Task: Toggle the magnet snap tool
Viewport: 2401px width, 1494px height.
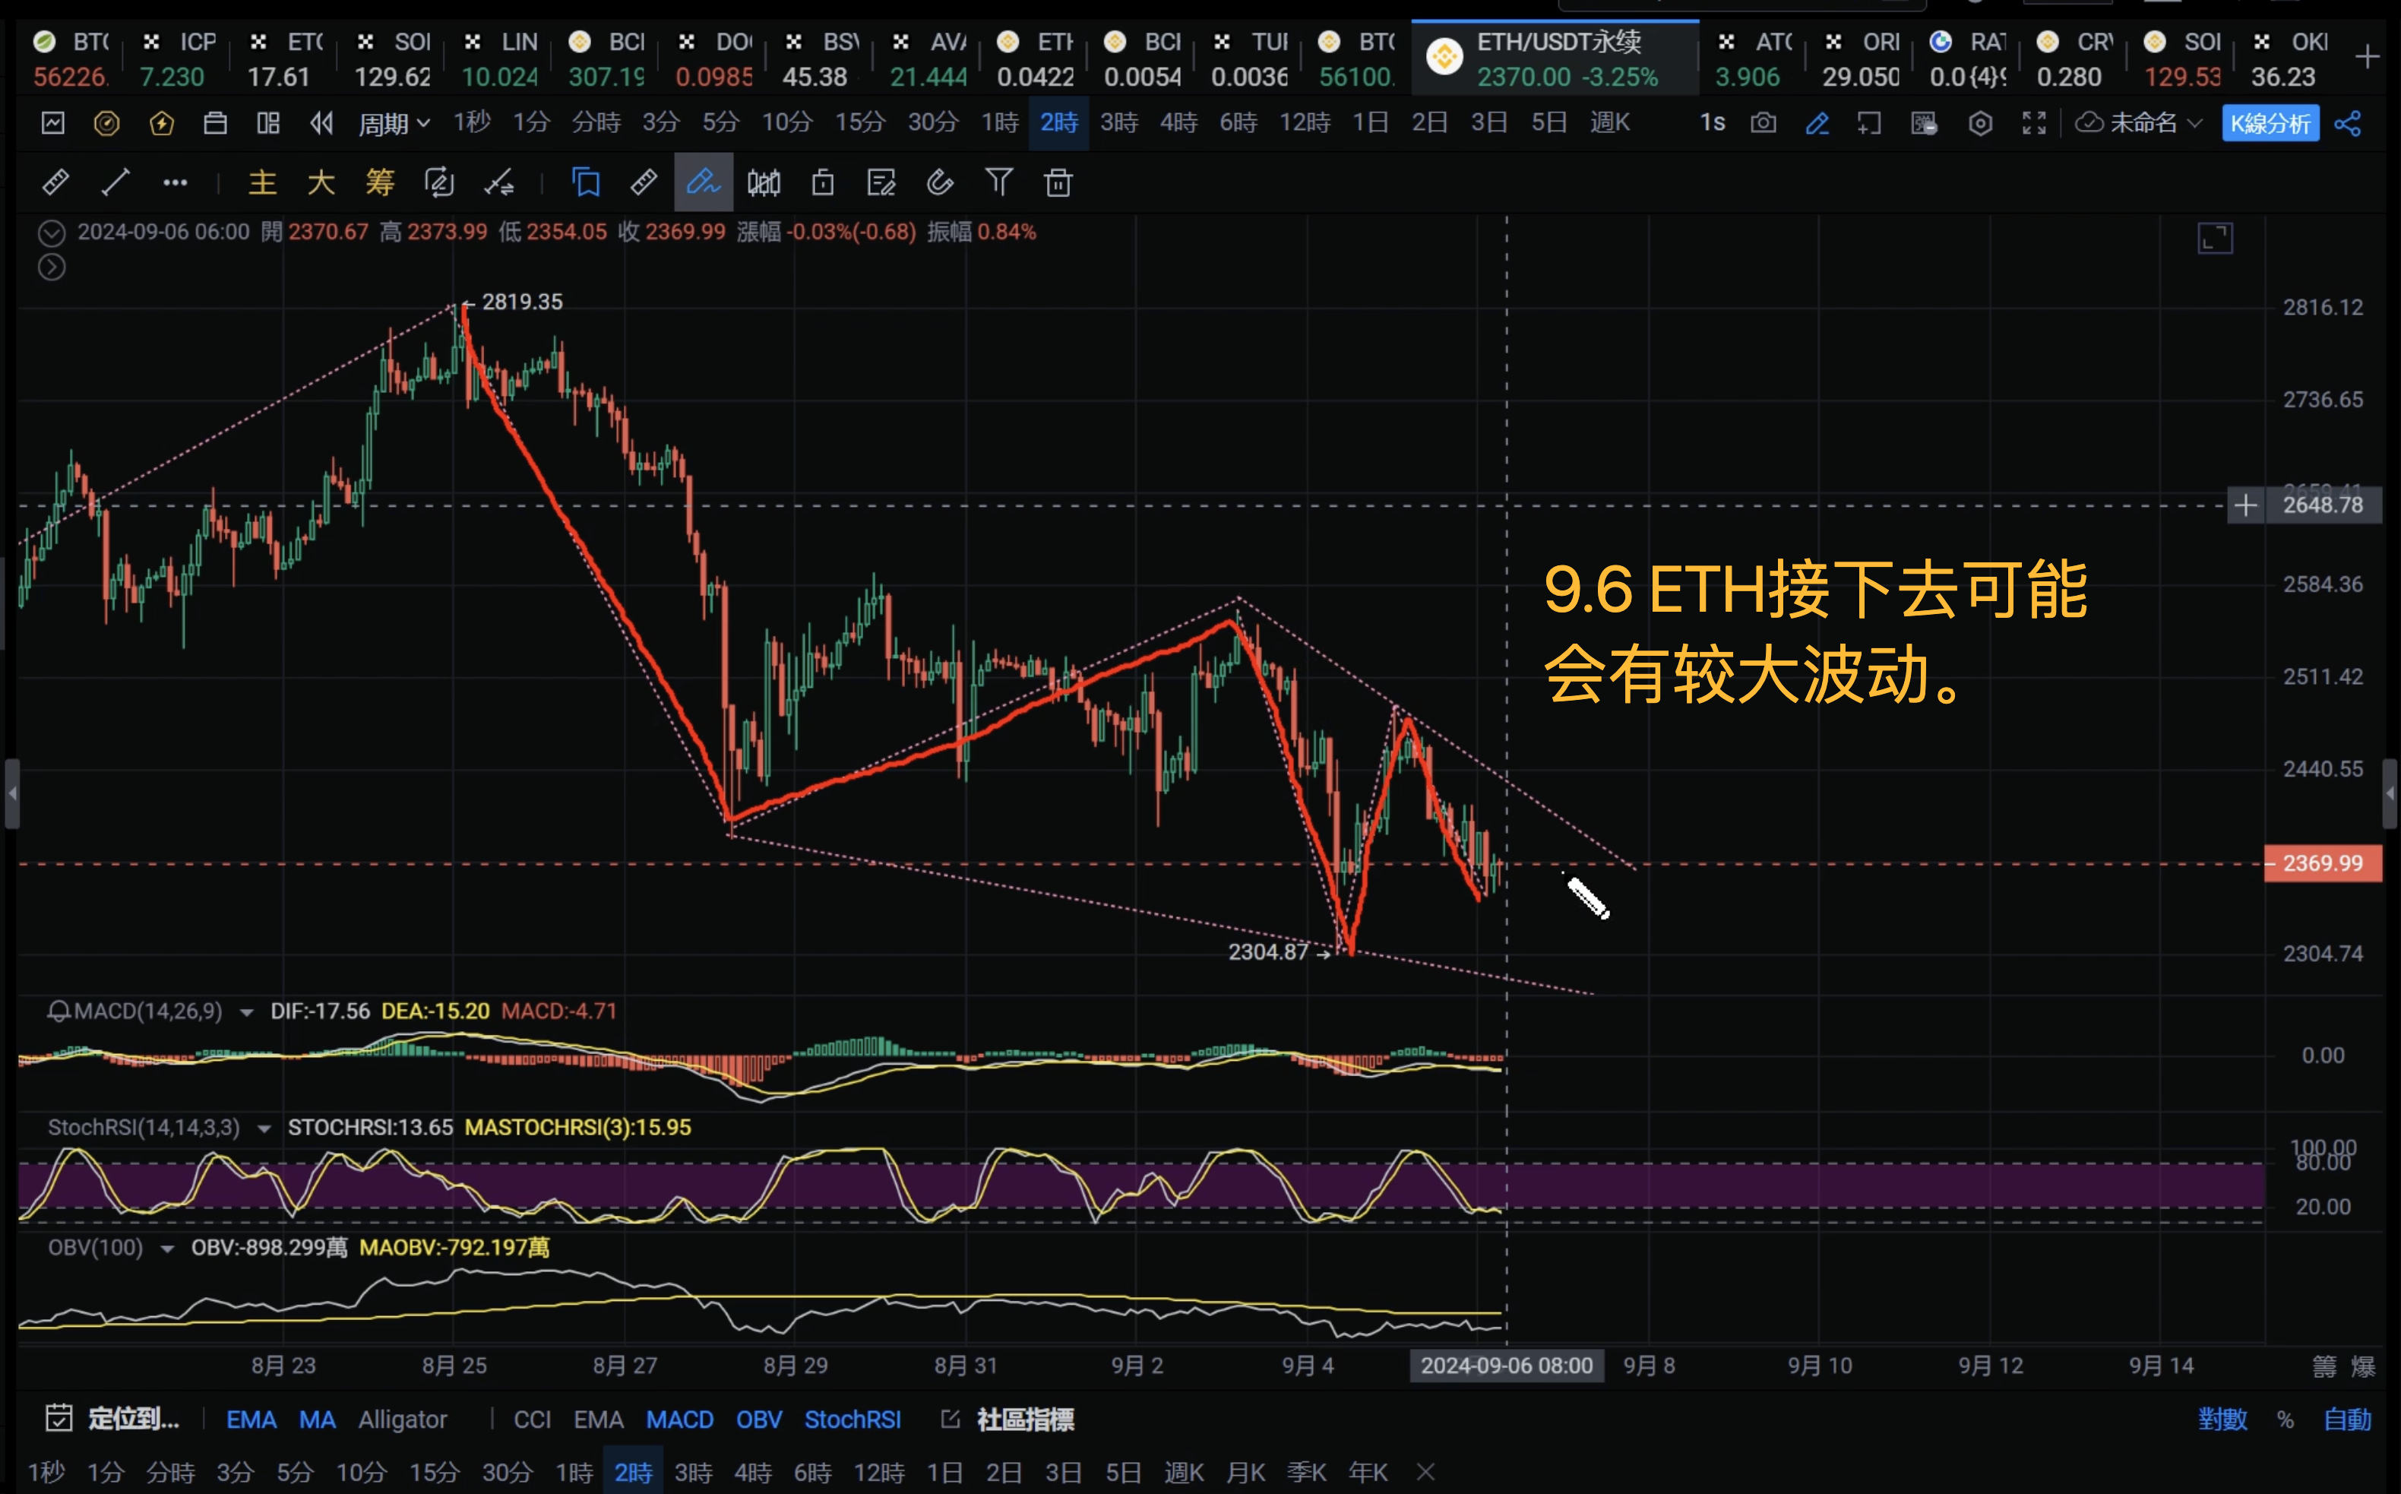Action: tap(939, 182)
